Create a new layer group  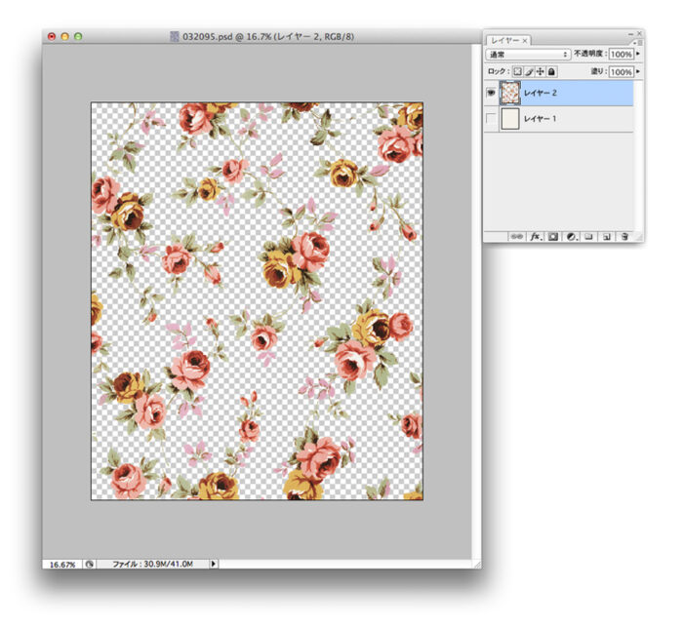pos(588,236)
